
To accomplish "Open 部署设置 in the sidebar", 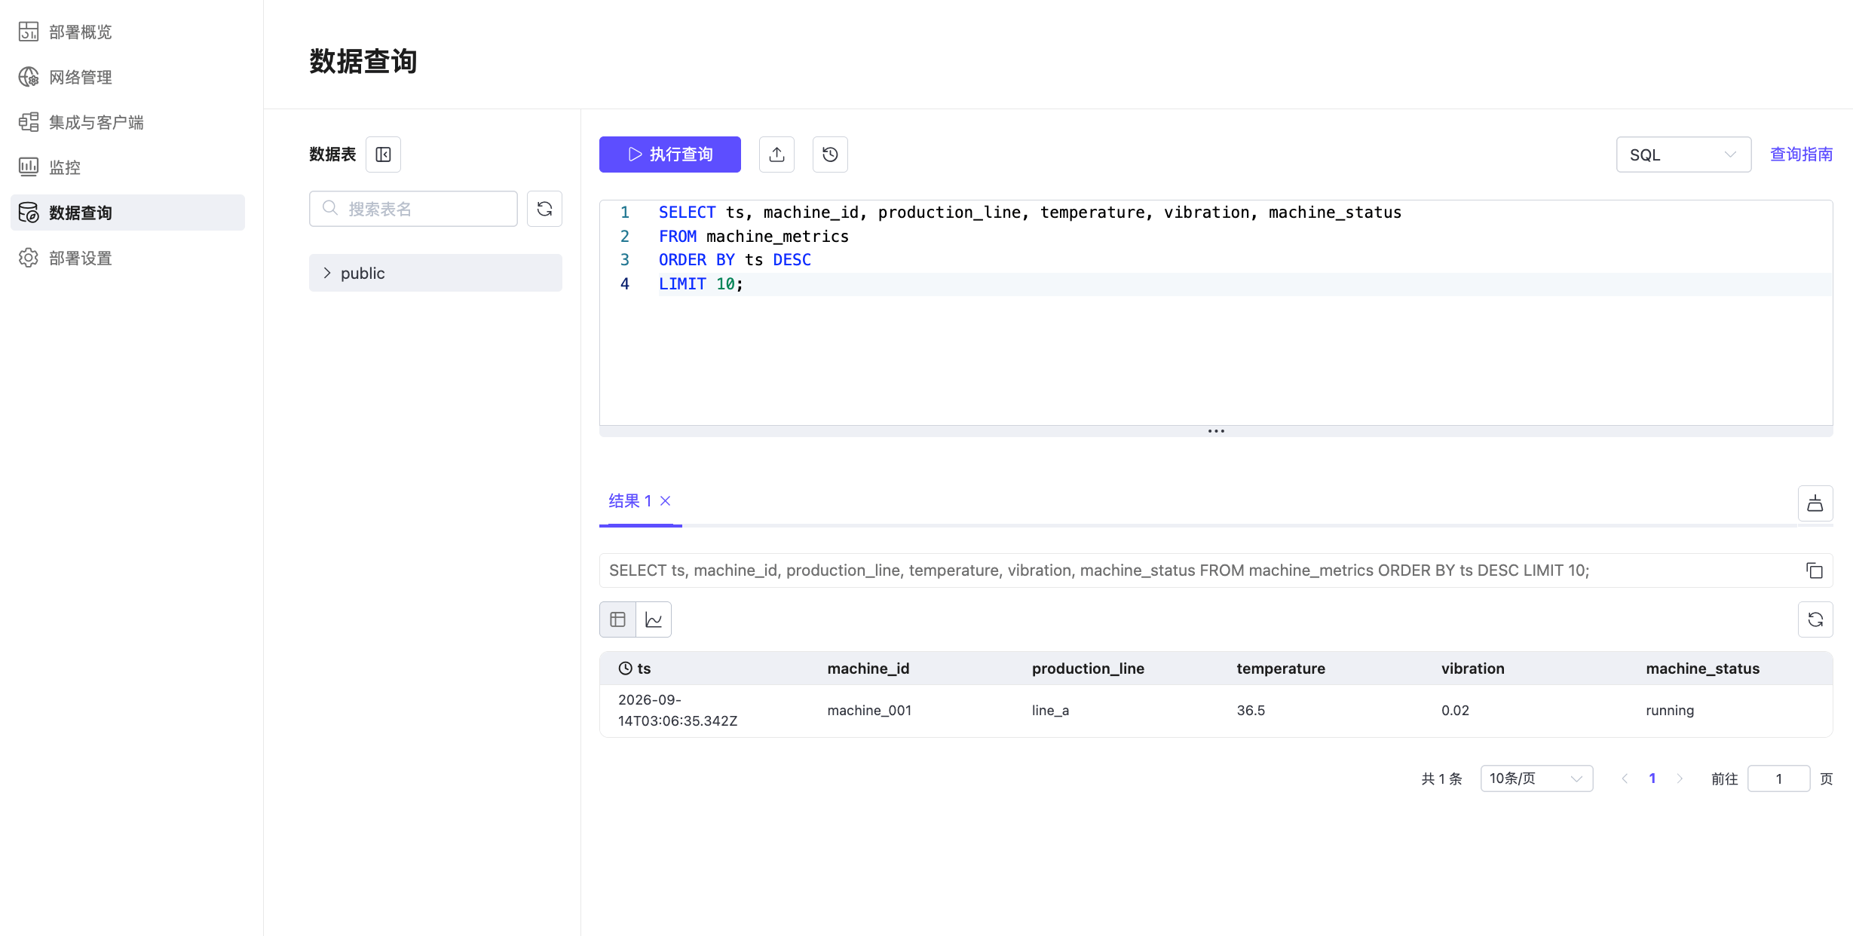I will pos(127,258).
